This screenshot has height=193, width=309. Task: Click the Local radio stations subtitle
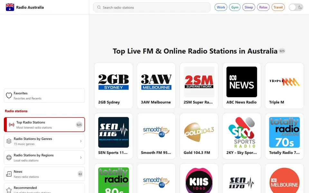click(x=26, y=160)
